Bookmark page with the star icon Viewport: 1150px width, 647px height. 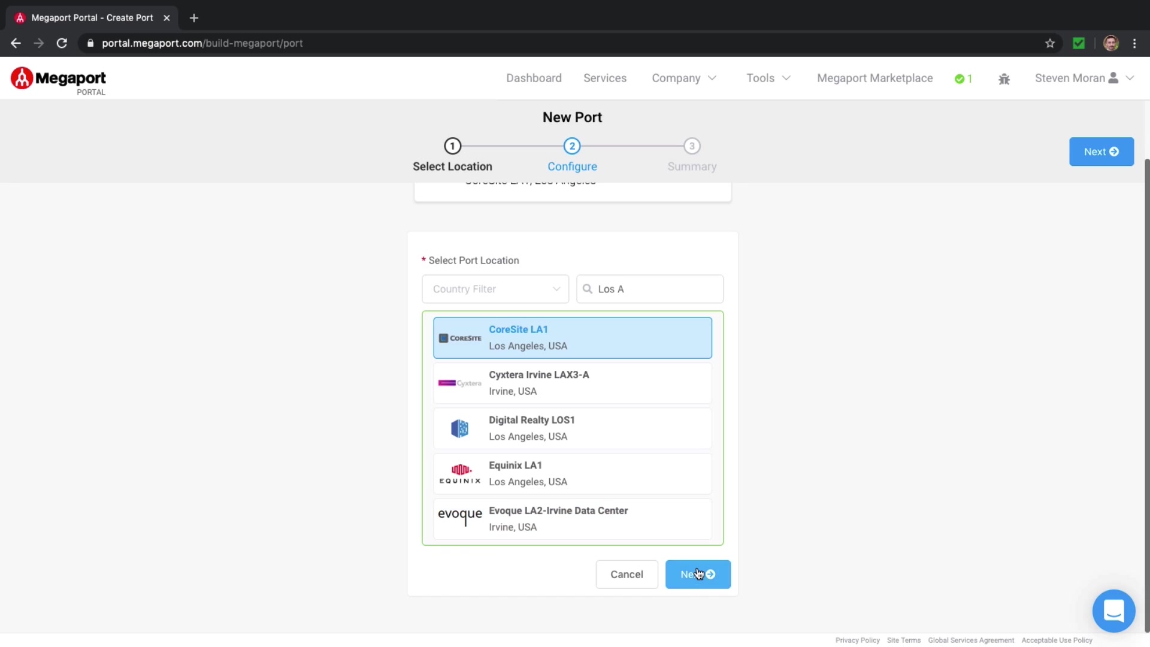(1049, 43)
